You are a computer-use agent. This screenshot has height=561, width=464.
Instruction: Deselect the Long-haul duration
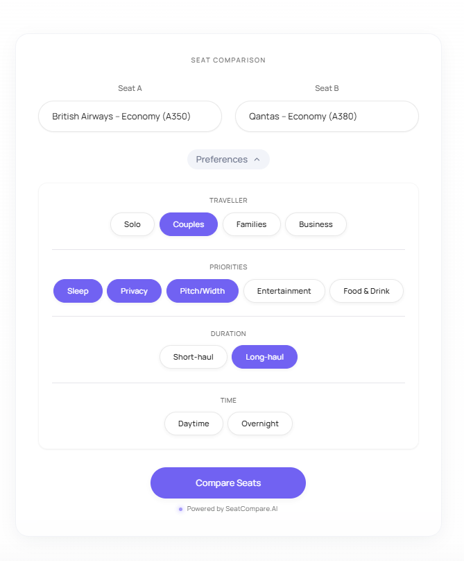(264, 357)
